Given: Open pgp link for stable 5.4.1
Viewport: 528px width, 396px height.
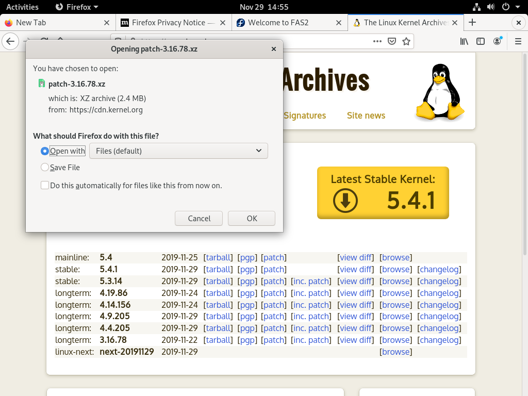Looking at the screenshot, I should coord(247,269).
